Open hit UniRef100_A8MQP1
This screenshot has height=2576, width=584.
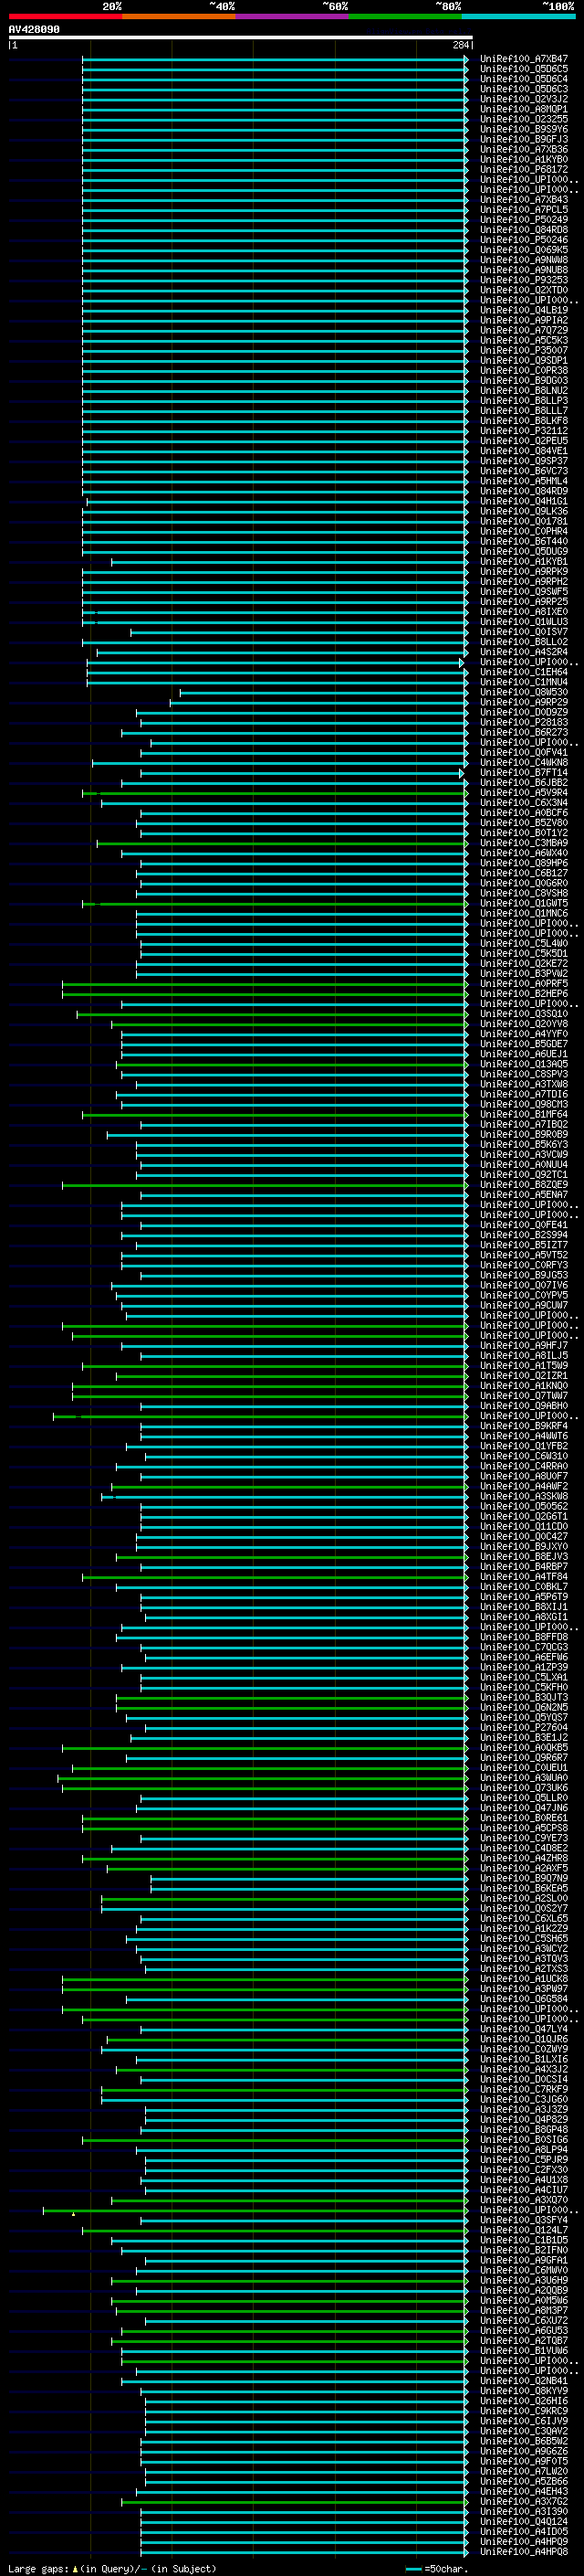tap(523, 109)
